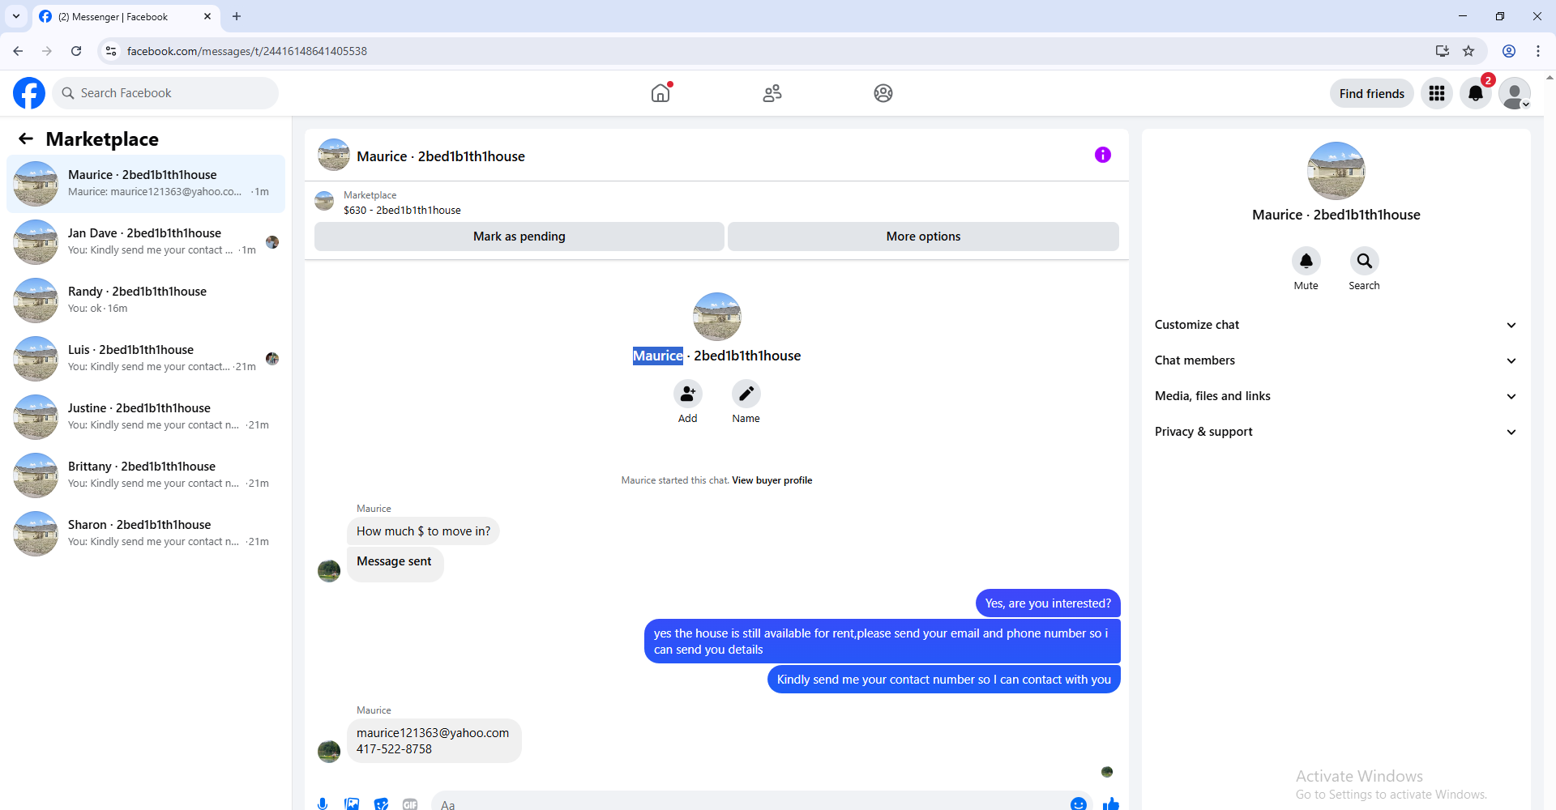Open conversation information icon

[1103, 155]
